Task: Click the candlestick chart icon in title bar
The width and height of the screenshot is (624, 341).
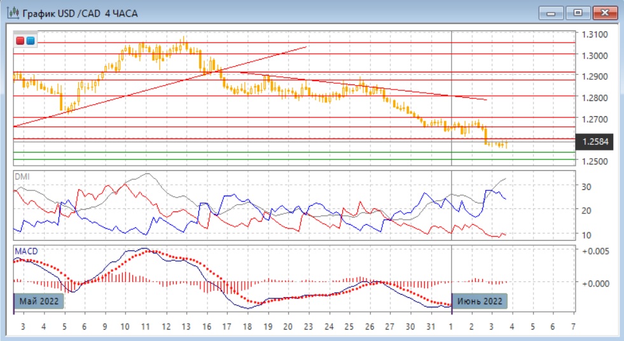Action: pyautogui.click(x=12, y=13)
